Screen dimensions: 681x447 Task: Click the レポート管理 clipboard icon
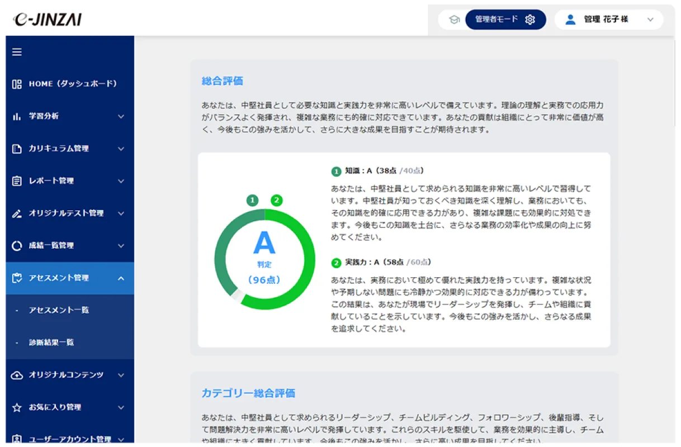point(17,181)
